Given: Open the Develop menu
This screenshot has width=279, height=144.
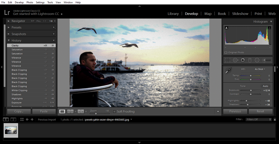Looking at the screenshot, I should (x=19, y=2).
